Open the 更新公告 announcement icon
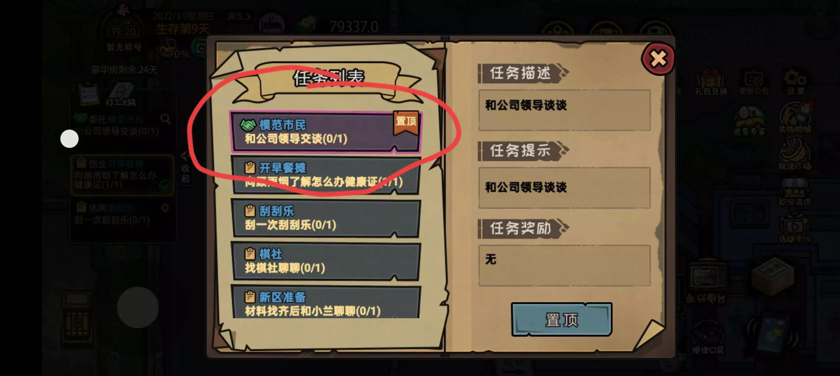840x376 pixels. (754, 83)
